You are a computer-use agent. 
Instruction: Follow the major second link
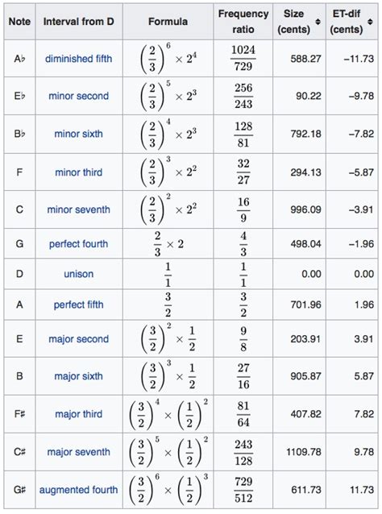[79, 339]
